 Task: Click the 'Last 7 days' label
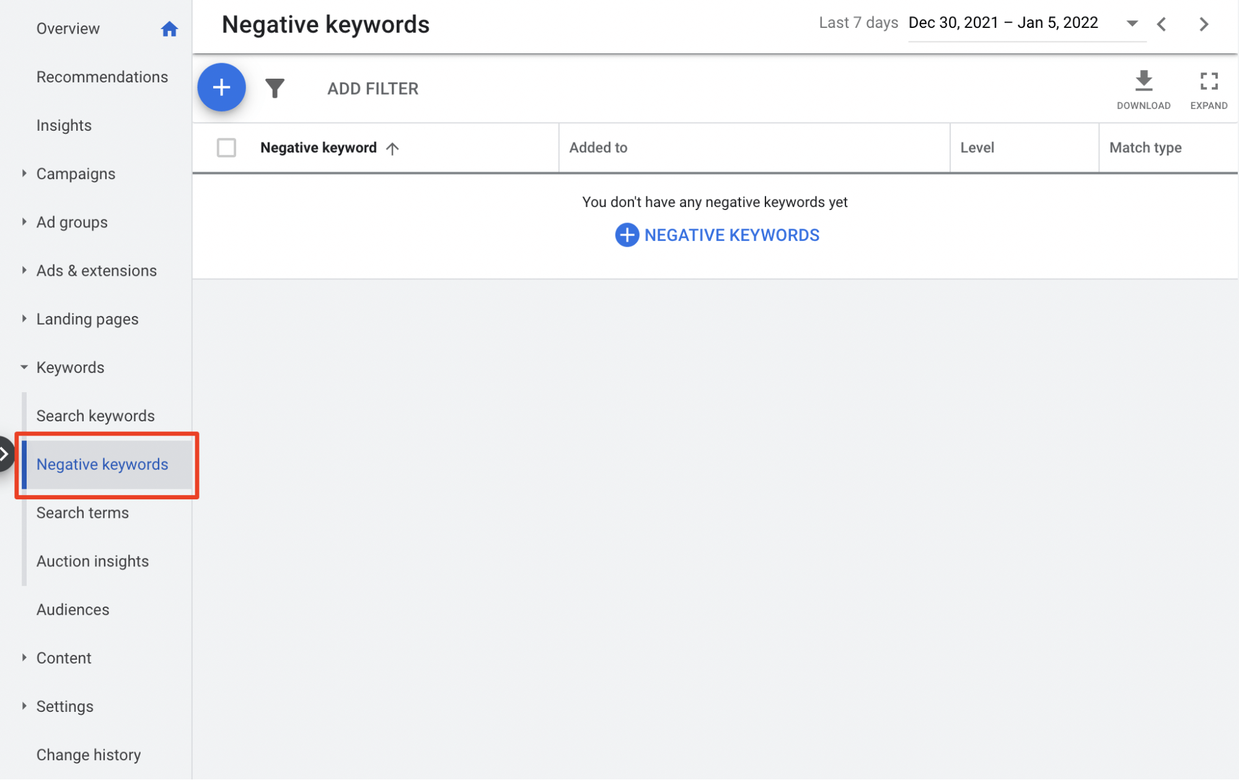click(858, 23)
